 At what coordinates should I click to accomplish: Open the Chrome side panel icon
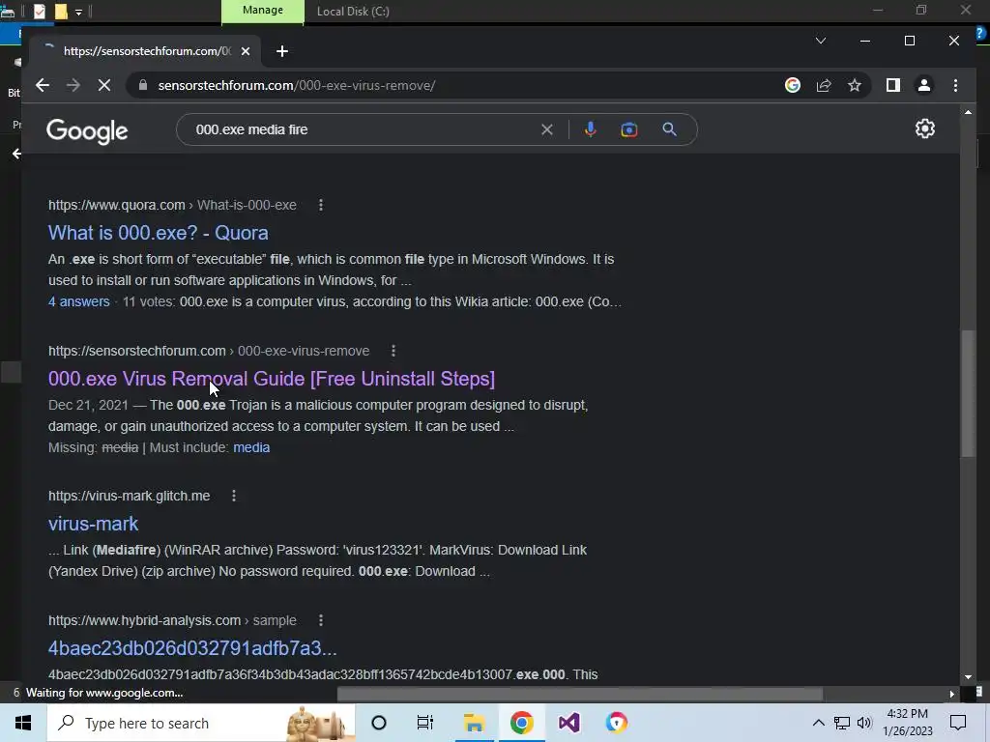click(x=892, y=85)
